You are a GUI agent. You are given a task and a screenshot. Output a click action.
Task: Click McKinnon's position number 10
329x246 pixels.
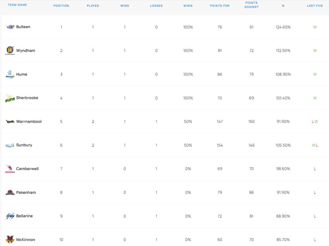click(x=61, y=240)
